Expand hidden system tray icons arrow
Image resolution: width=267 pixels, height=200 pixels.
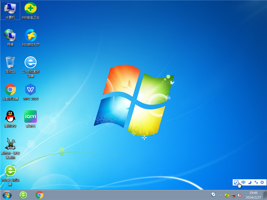point(220,195)
